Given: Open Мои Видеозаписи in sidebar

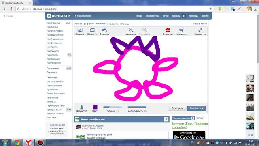Looking at the screenshot, I should [x=55, y=35].
